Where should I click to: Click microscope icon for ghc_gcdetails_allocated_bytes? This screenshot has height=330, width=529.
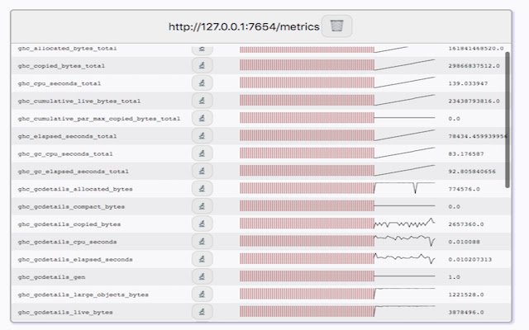[202, 189]
